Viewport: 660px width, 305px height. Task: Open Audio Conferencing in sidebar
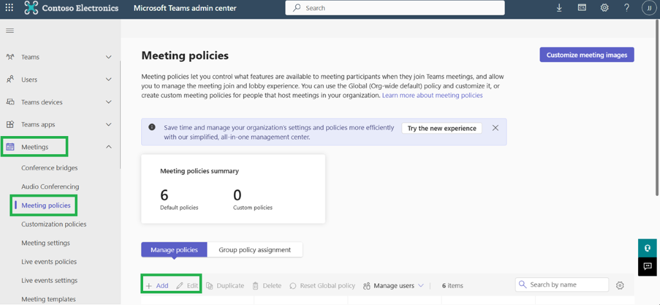coord(50,186)
